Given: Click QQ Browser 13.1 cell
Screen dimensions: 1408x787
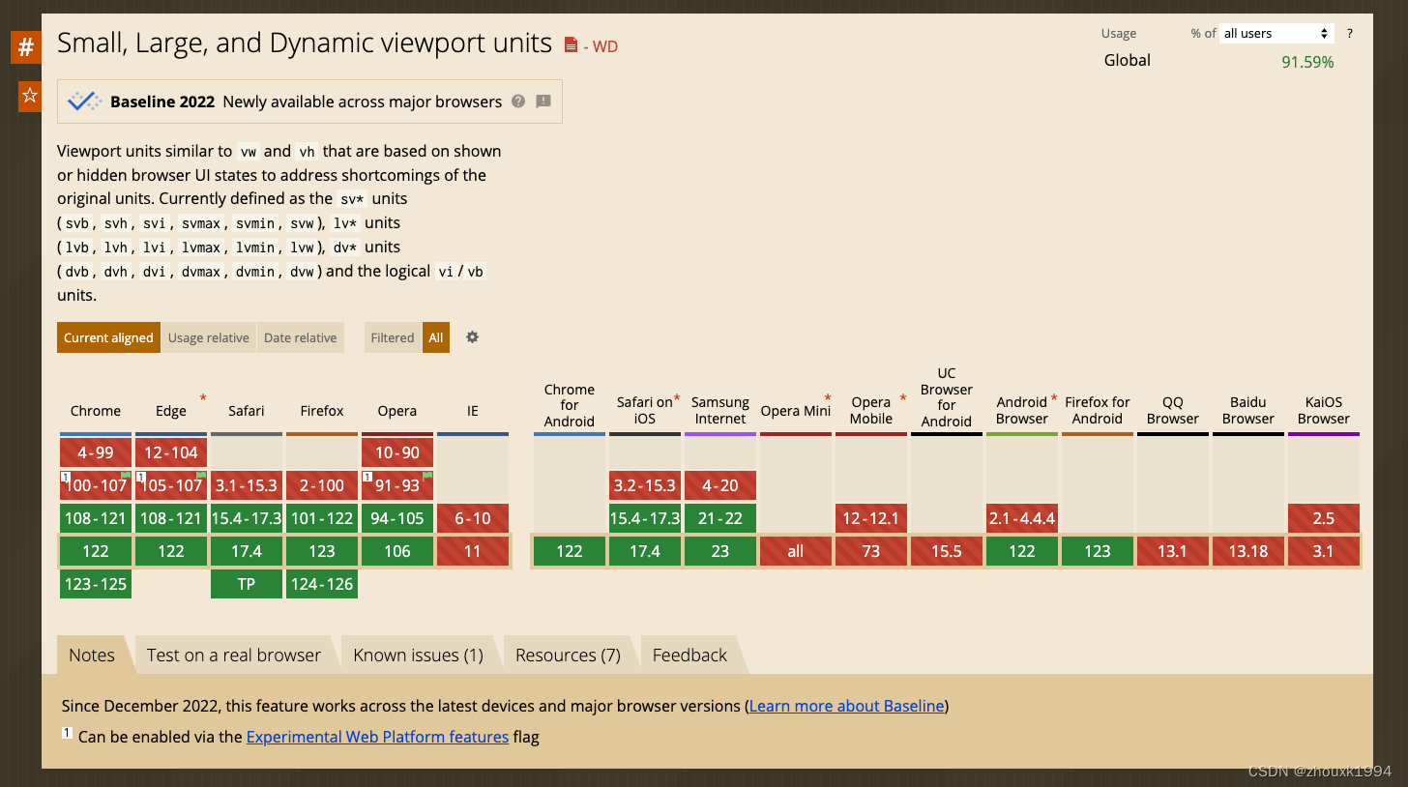Looking at the screenshot, I should pos(1173,551).
